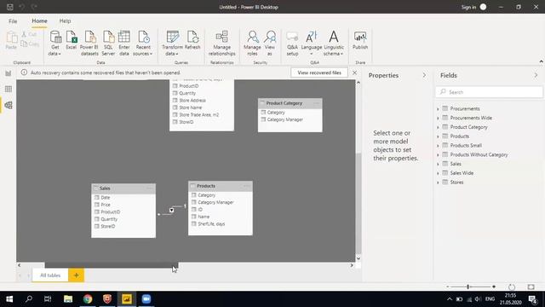The image size is (545, 307).
Task: Click zoom out minus button
Action: tap(448, 287)
